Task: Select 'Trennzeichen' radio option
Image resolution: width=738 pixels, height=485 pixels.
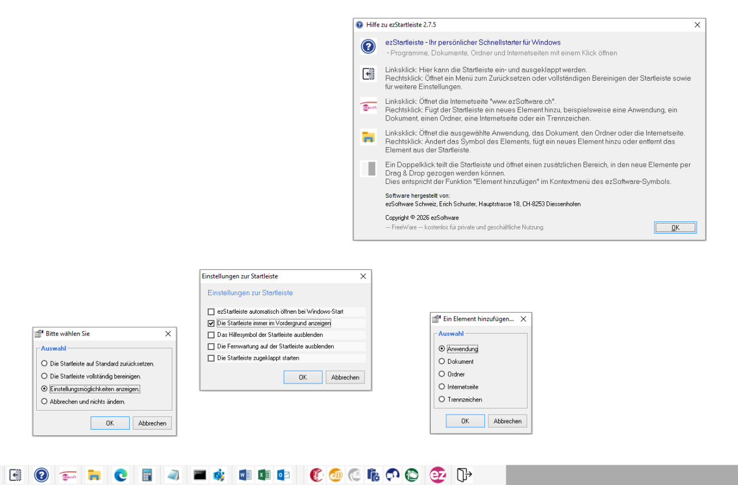Action: click(x=460, y=400)
